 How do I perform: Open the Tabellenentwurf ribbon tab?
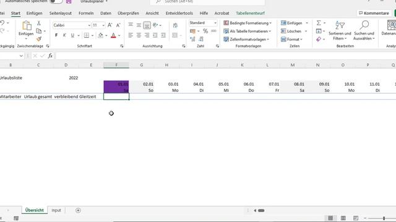point(250,13)
